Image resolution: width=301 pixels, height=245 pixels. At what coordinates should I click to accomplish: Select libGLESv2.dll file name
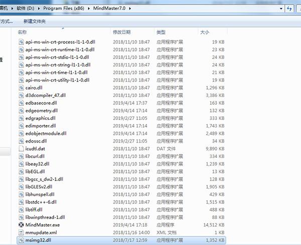(39, 186)
